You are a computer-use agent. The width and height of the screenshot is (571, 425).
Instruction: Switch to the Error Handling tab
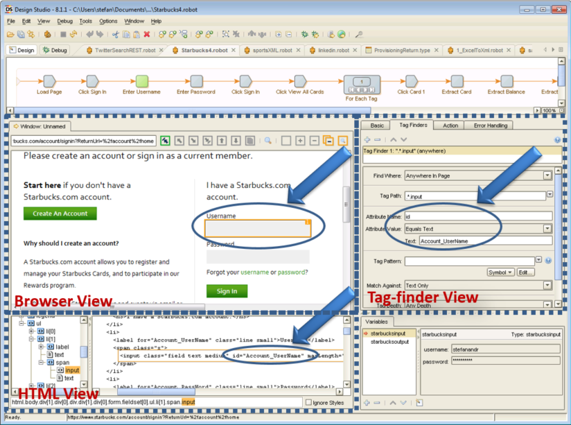[491, 125]
